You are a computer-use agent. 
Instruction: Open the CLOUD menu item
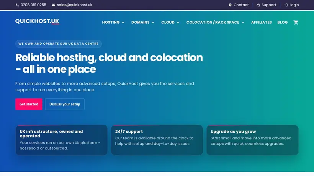168,23
